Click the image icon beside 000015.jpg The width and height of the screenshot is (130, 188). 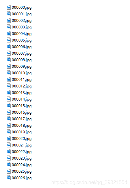tap(9, 106)
